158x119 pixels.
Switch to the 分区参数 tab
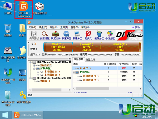click(x=78, y=59)
